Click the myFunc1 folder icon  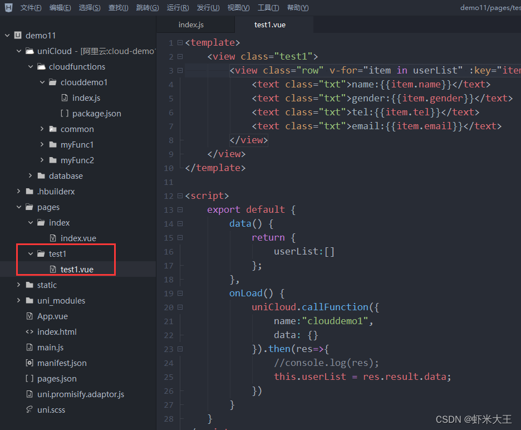53,145
